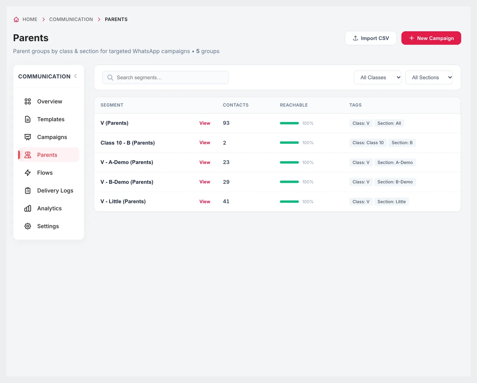Open the All Classes dropdown

pos(377,78)
